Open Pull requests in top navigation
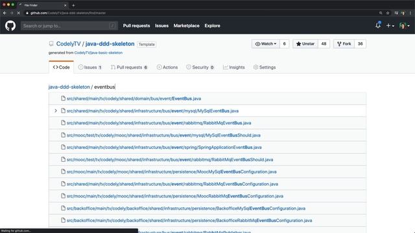 tap(136, 26)
